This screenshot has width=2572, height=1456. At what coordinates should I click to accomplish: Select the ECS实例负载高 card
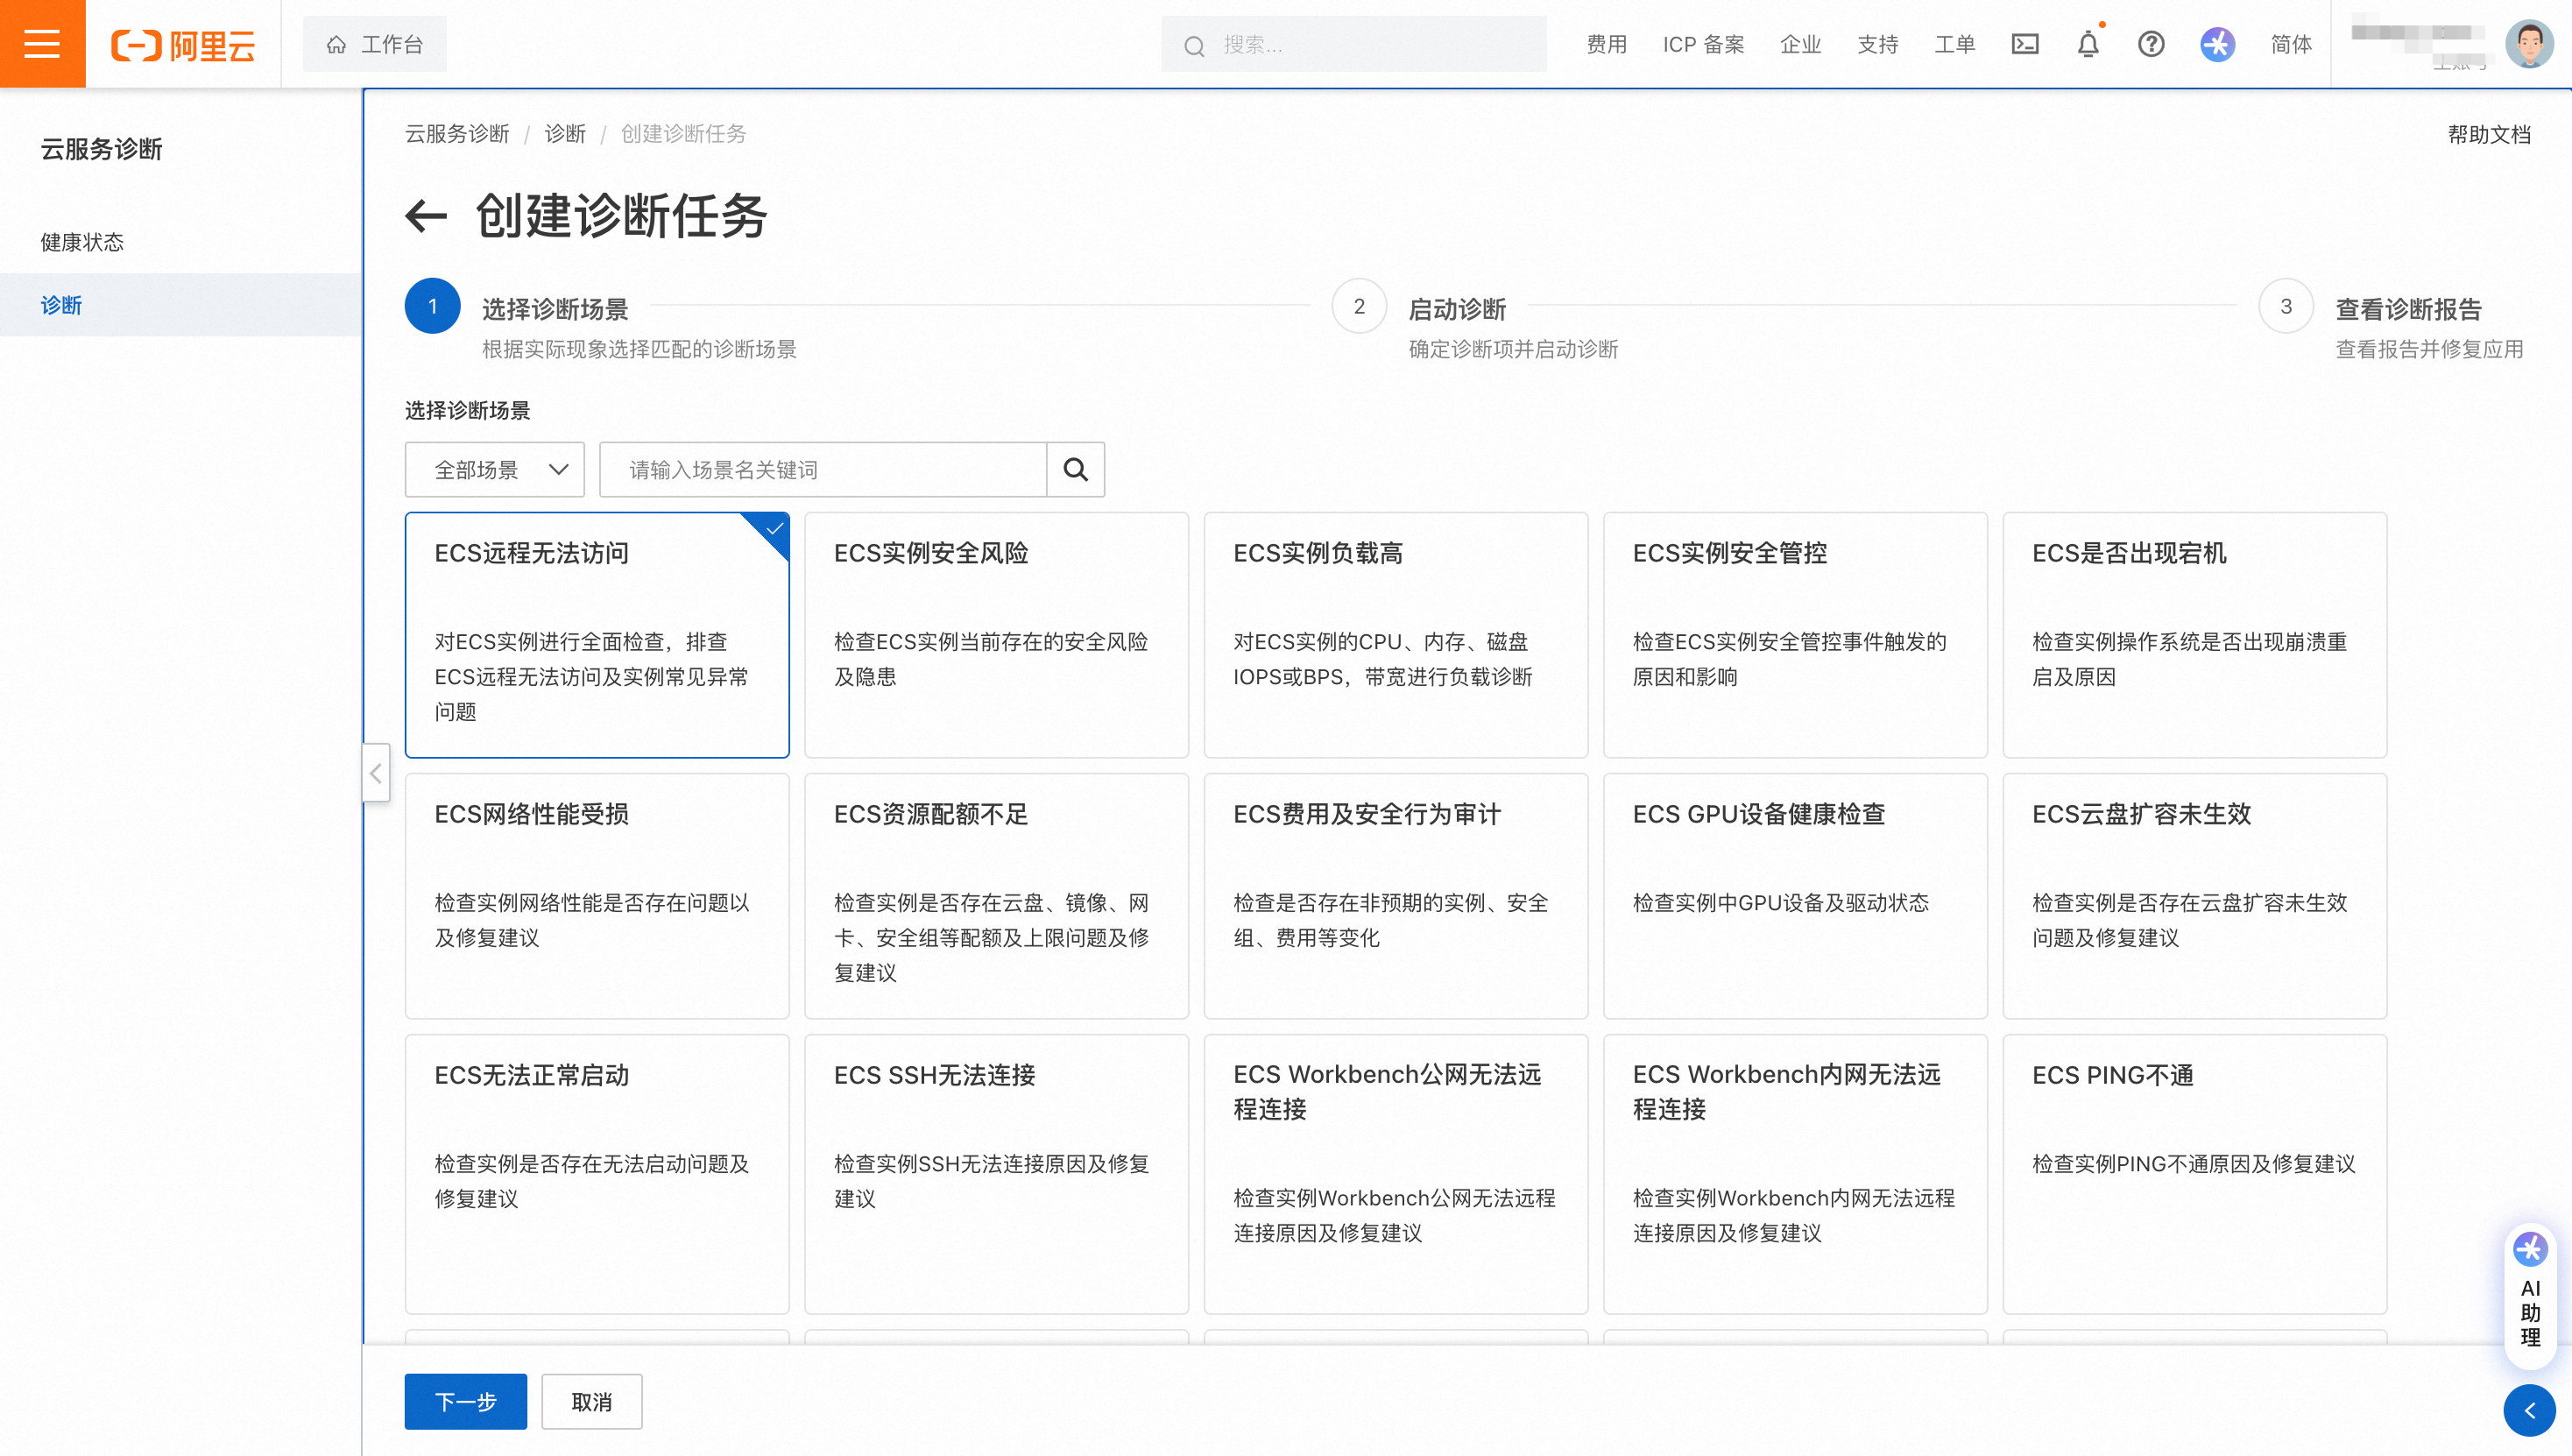click(x=1396, y=635)
